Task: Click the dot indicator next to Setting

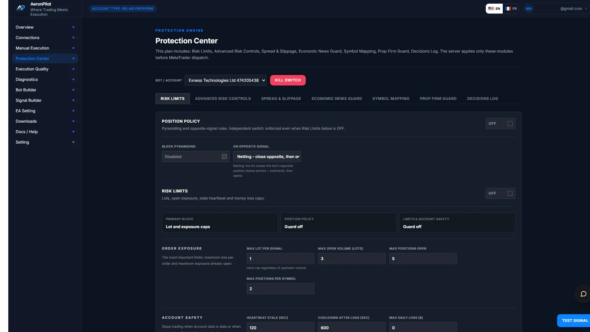Action: coord(73,142)
